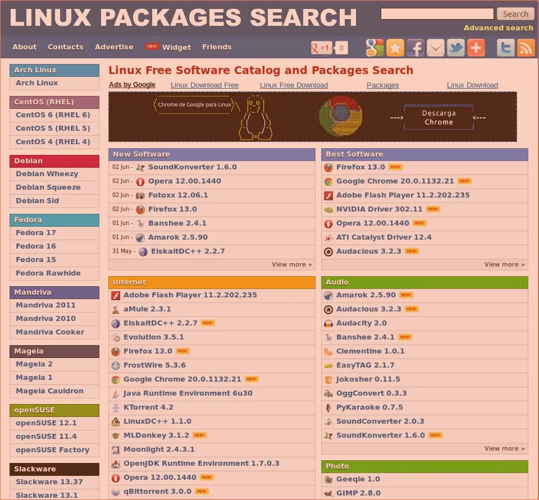Viewport: 539px width, 500px height.
Task: Open the Widget menu item
Action: coord(176,48)
